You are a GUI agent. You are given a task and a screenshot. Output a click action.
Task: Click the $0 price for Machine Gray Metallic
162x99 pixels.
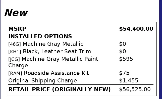click(x=123, y=44)
